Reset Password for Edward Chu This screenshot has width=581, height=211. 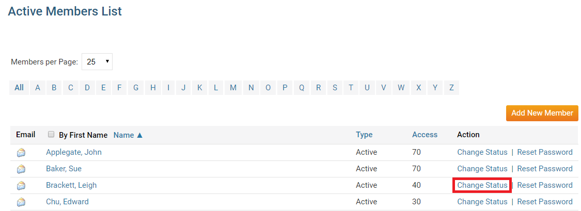545,202
